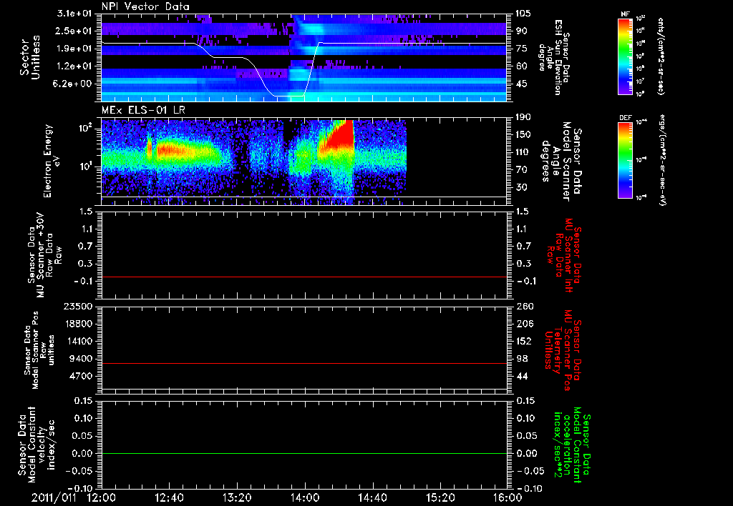Click the 6.2e+00 sector axis value
This screenshot has width=733, height=506.
[74, 84]
